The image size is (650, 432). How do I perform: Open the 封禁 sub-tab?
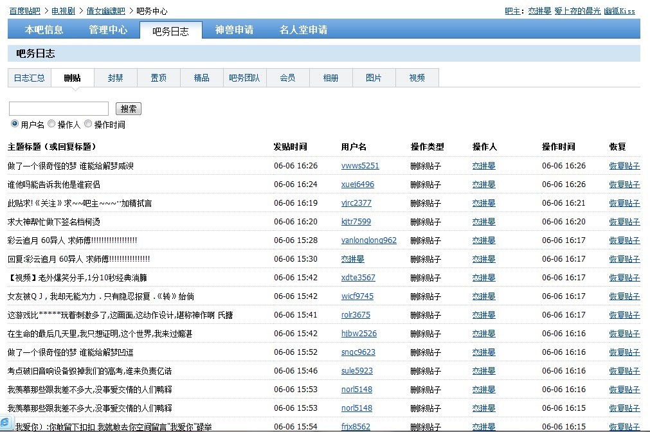(x=115, y=78)
